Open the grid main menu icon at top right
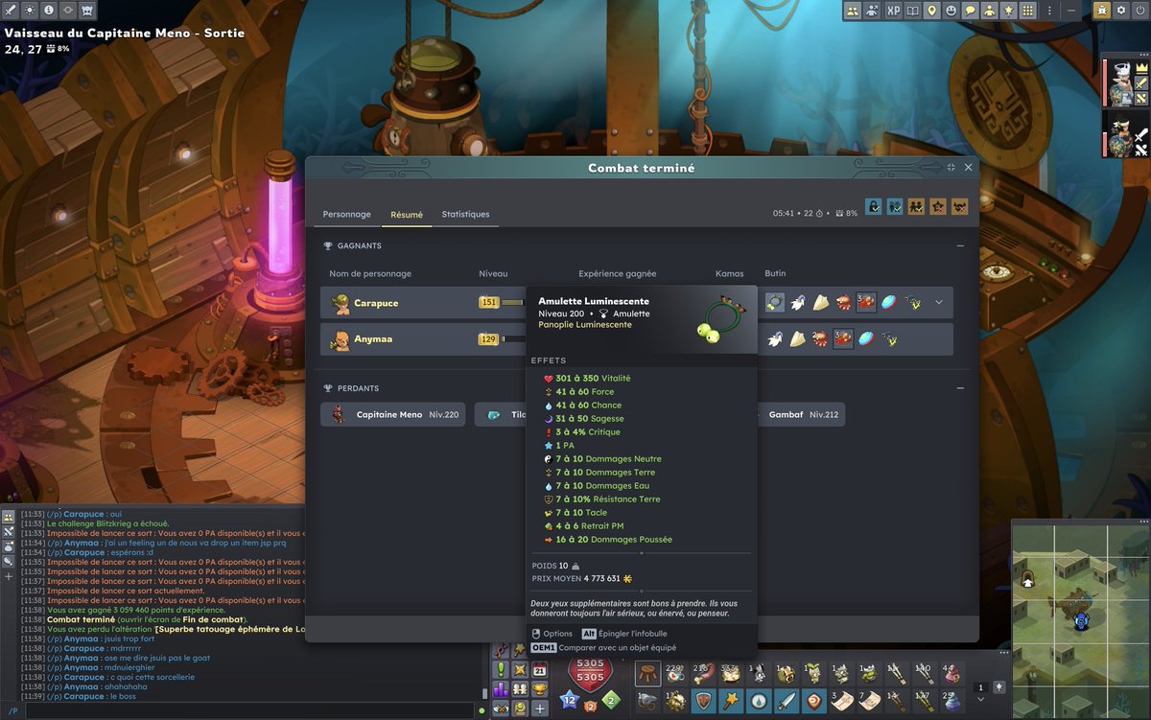1151x720 pixels. pos(1028,10)
